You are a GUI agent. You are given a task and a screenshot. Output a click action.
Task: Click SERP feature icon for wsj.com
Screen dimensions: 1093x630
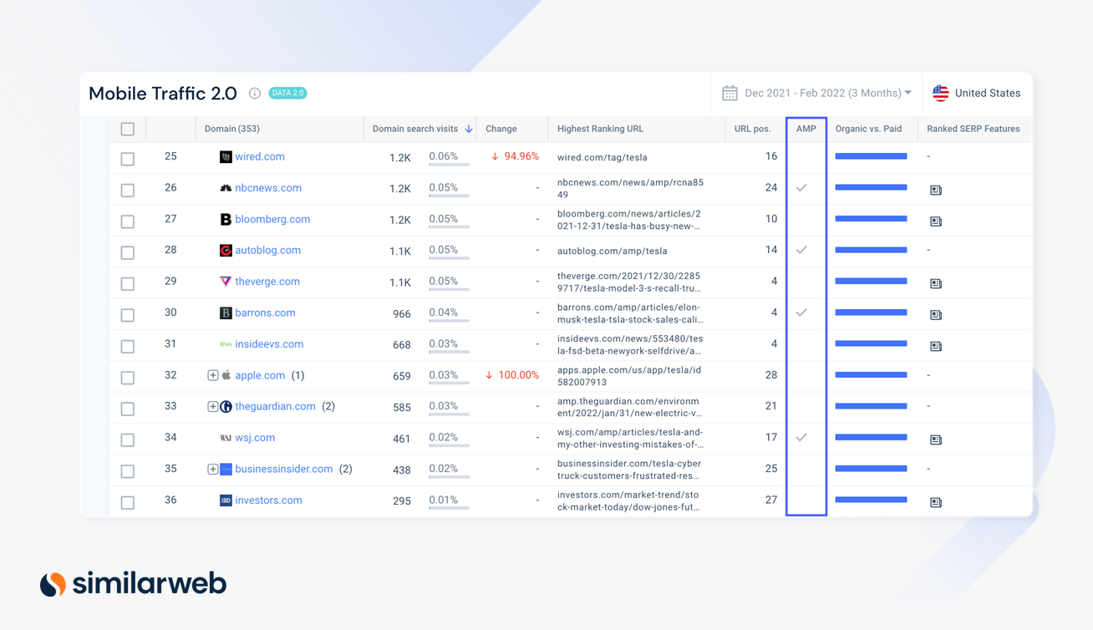tap(936, 439)
